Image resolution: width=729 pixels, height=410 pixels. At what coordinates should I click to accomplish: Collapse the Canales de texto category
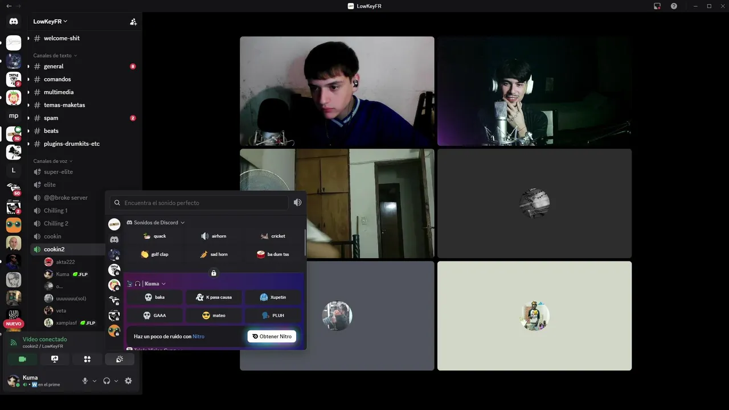pyautogui.click(x=55, y=56)
